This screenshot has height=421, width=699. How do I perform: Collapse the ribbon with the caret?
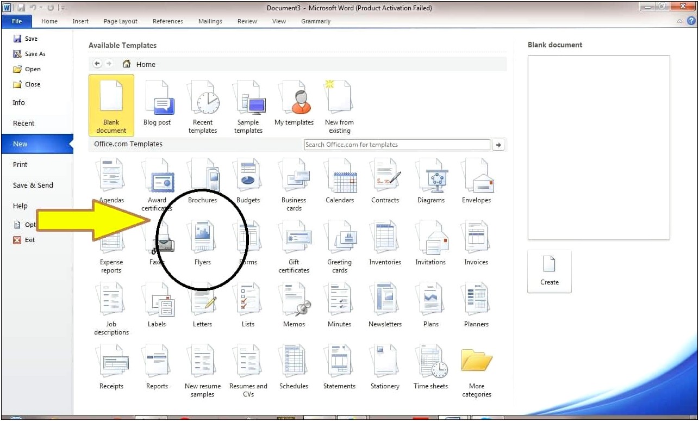680,22
